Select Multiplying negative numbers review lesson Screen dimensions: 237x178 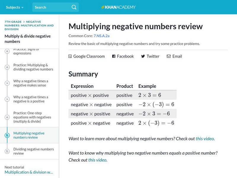point(29,135)
